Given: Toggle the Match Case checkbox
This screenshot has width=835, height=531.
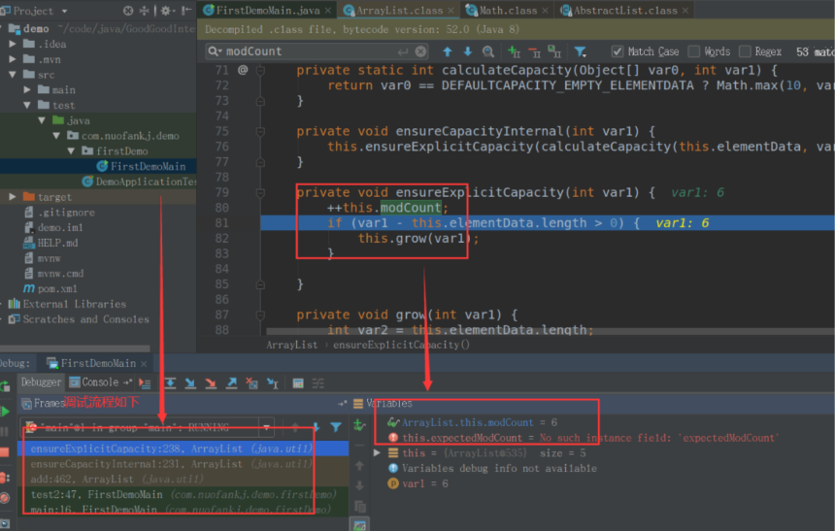Looking at the screenshot, I should 618,51.
